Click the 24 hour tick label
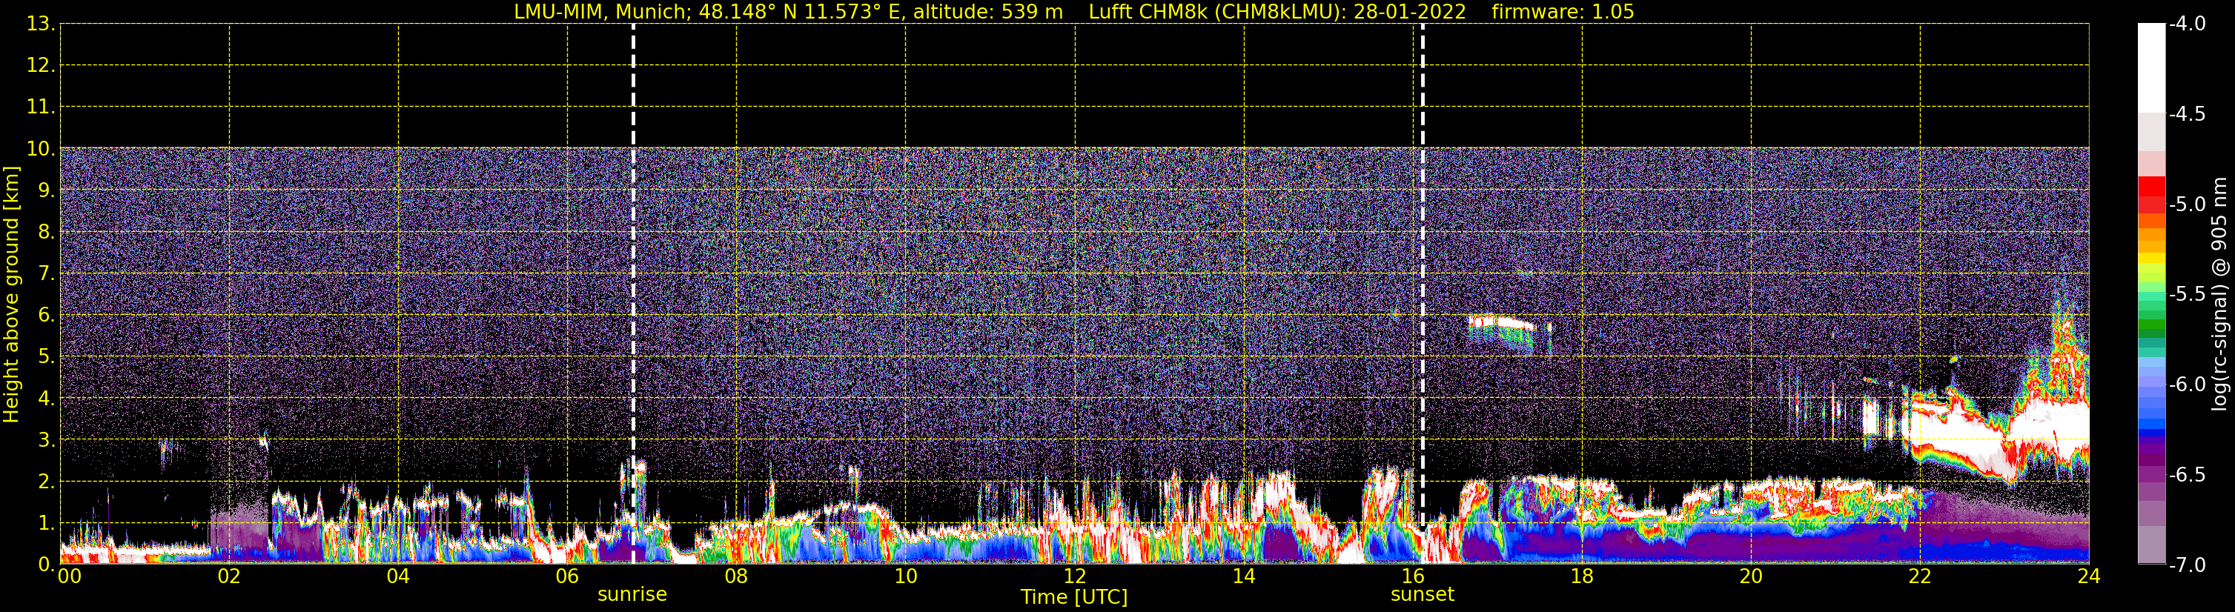2235x612 pixels. [2088, 576]
